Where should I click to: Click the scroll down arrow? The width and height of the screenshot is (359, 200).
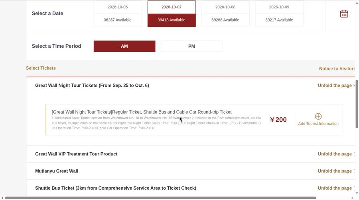click(357, 193)
